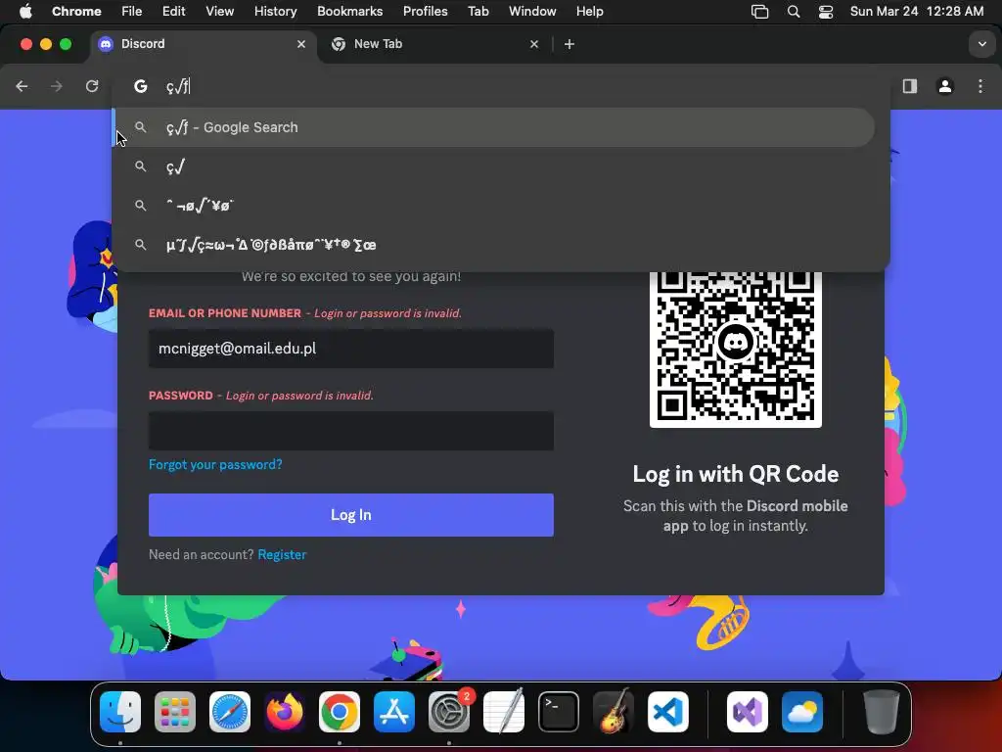Reload the current page
Viewport: 1002px width, 752px height.
[x=92, y=86]
